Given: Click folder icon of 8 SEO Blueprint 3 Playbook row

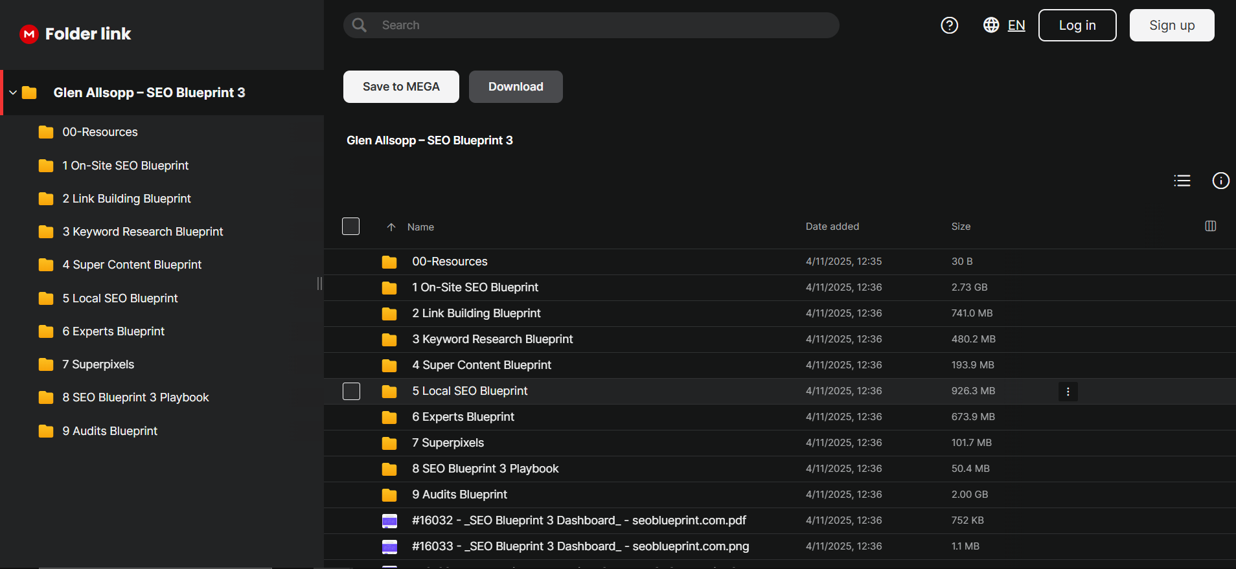Looking at the screenshot, I should (389, 469).
